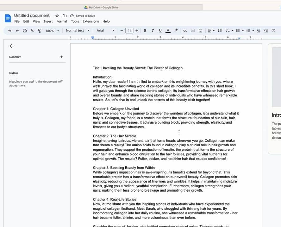Place cursor at Chapter 2: The Hair Miracle
Viewport: 281px width, 227px height.
tap(114, 136)
